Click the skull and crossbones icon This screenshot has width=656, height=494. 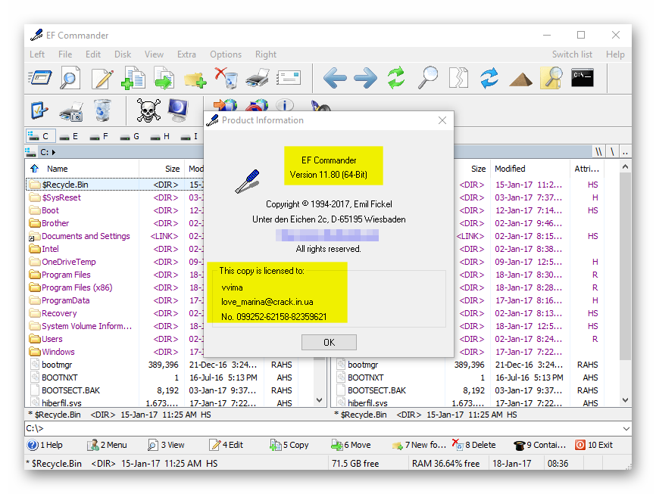tap(148, 110)
